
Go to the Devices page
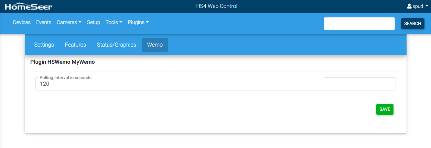point(22,22)
